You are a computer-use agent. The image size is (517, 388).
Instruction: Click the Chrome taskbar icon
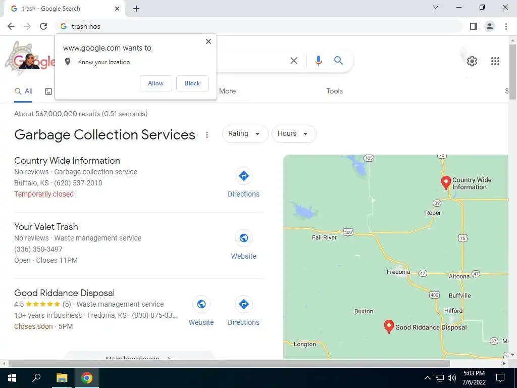tap(87, 378)
